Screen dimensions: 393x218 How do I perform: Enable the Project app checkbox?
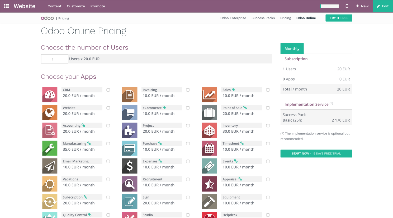tap(188, 126)
